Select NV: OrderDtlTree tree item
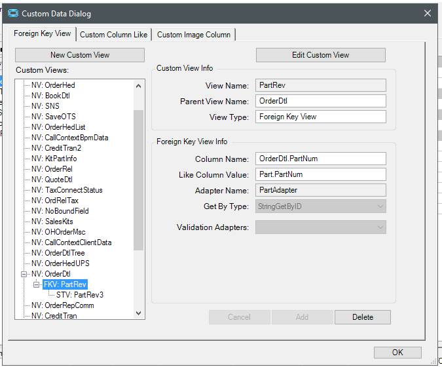The width and height of the screenshot is (442, 367). point(58,253)
